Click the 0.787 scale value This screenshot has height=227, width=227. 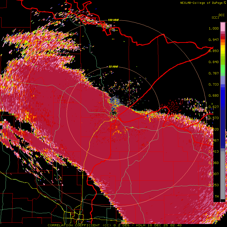click(214, 73)
